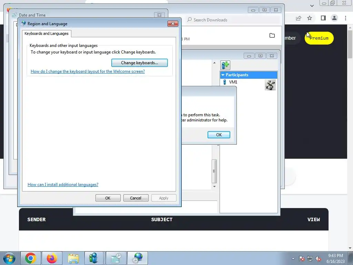
Task: Click the browser share icon
Action: [299, 18]
